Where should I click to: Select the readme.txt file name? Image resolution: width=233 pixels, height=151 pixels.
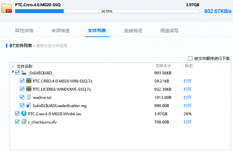click(x=42, y=97)
